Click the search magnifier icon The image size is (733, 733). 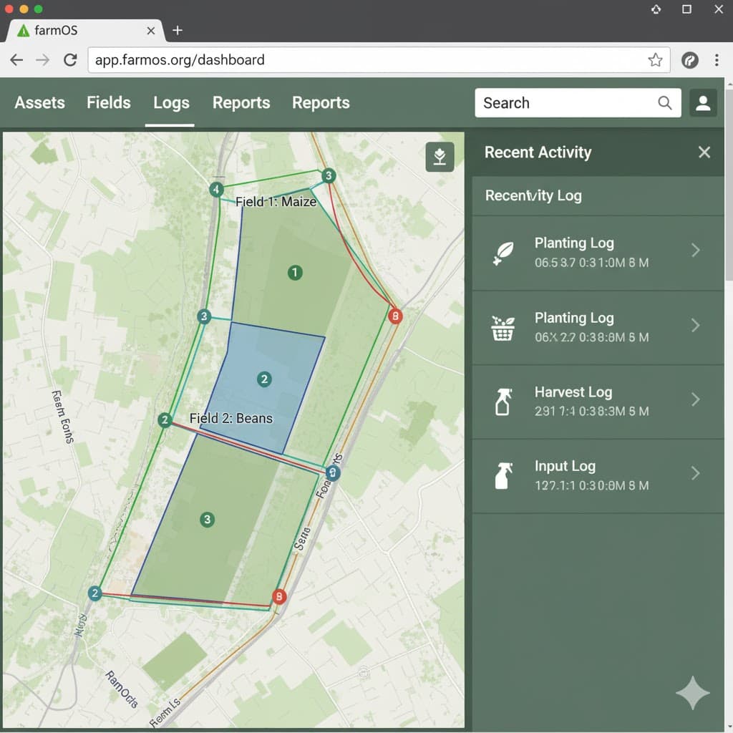tap(665, 103)
